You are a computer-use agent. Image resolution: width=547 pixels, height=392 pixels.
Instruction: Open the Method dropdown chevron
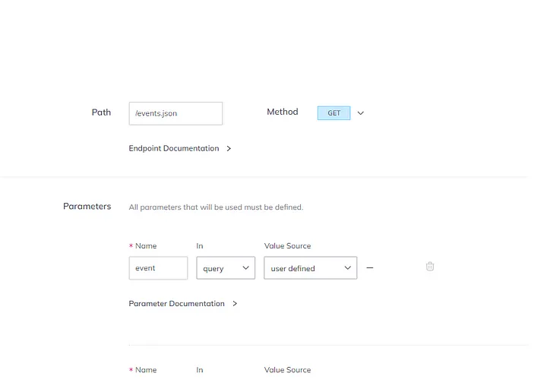(361, 113)
